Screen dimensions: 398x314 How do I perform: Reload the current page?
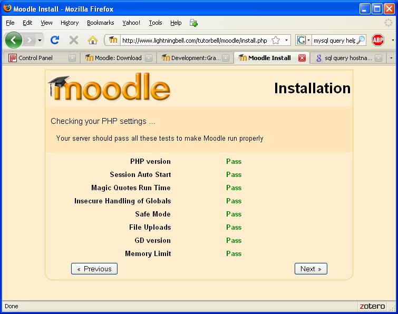(54, 40)
